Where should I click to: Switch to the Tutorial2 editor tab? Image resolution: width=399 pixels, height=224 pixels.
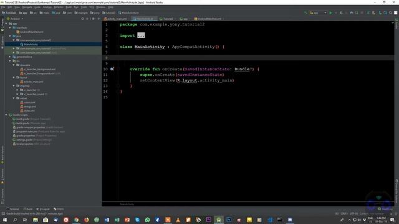(x=167, y=19)
